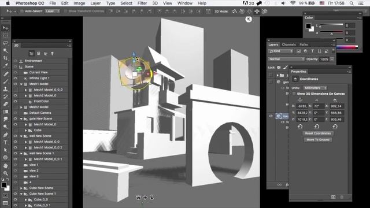The image size is (370, 208).
Task: Enable Show 3D Dimensions On Canvas
Action: point(294,94)
